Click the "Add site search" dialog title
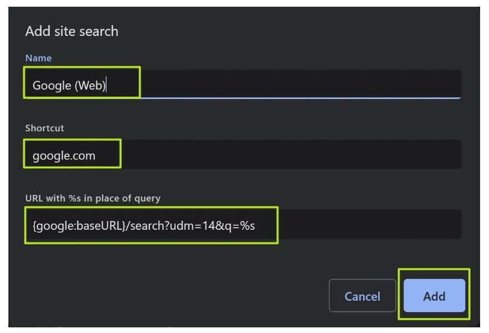Image resolution: width=489 pixels, height=333 pixels. 72,31
